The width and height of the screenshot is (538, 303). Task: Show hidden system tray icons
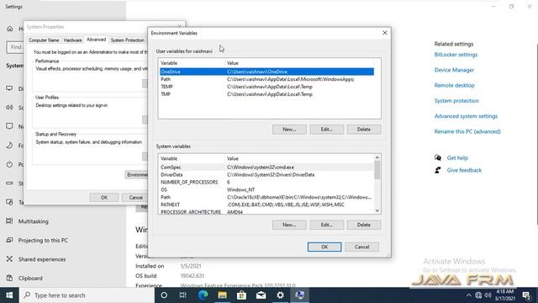(468, 295)
